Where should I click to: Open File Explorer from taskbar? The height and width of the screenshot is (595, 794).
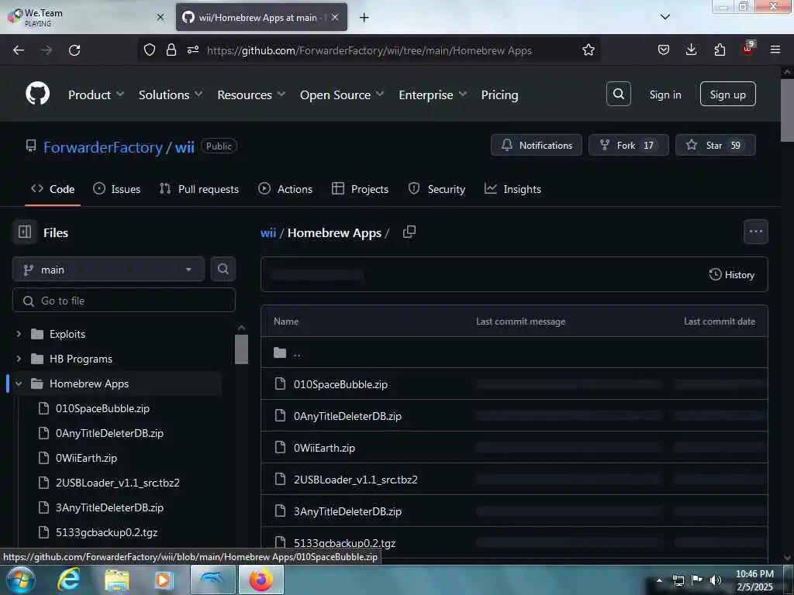pyautogui.click(x=117, y=580)
